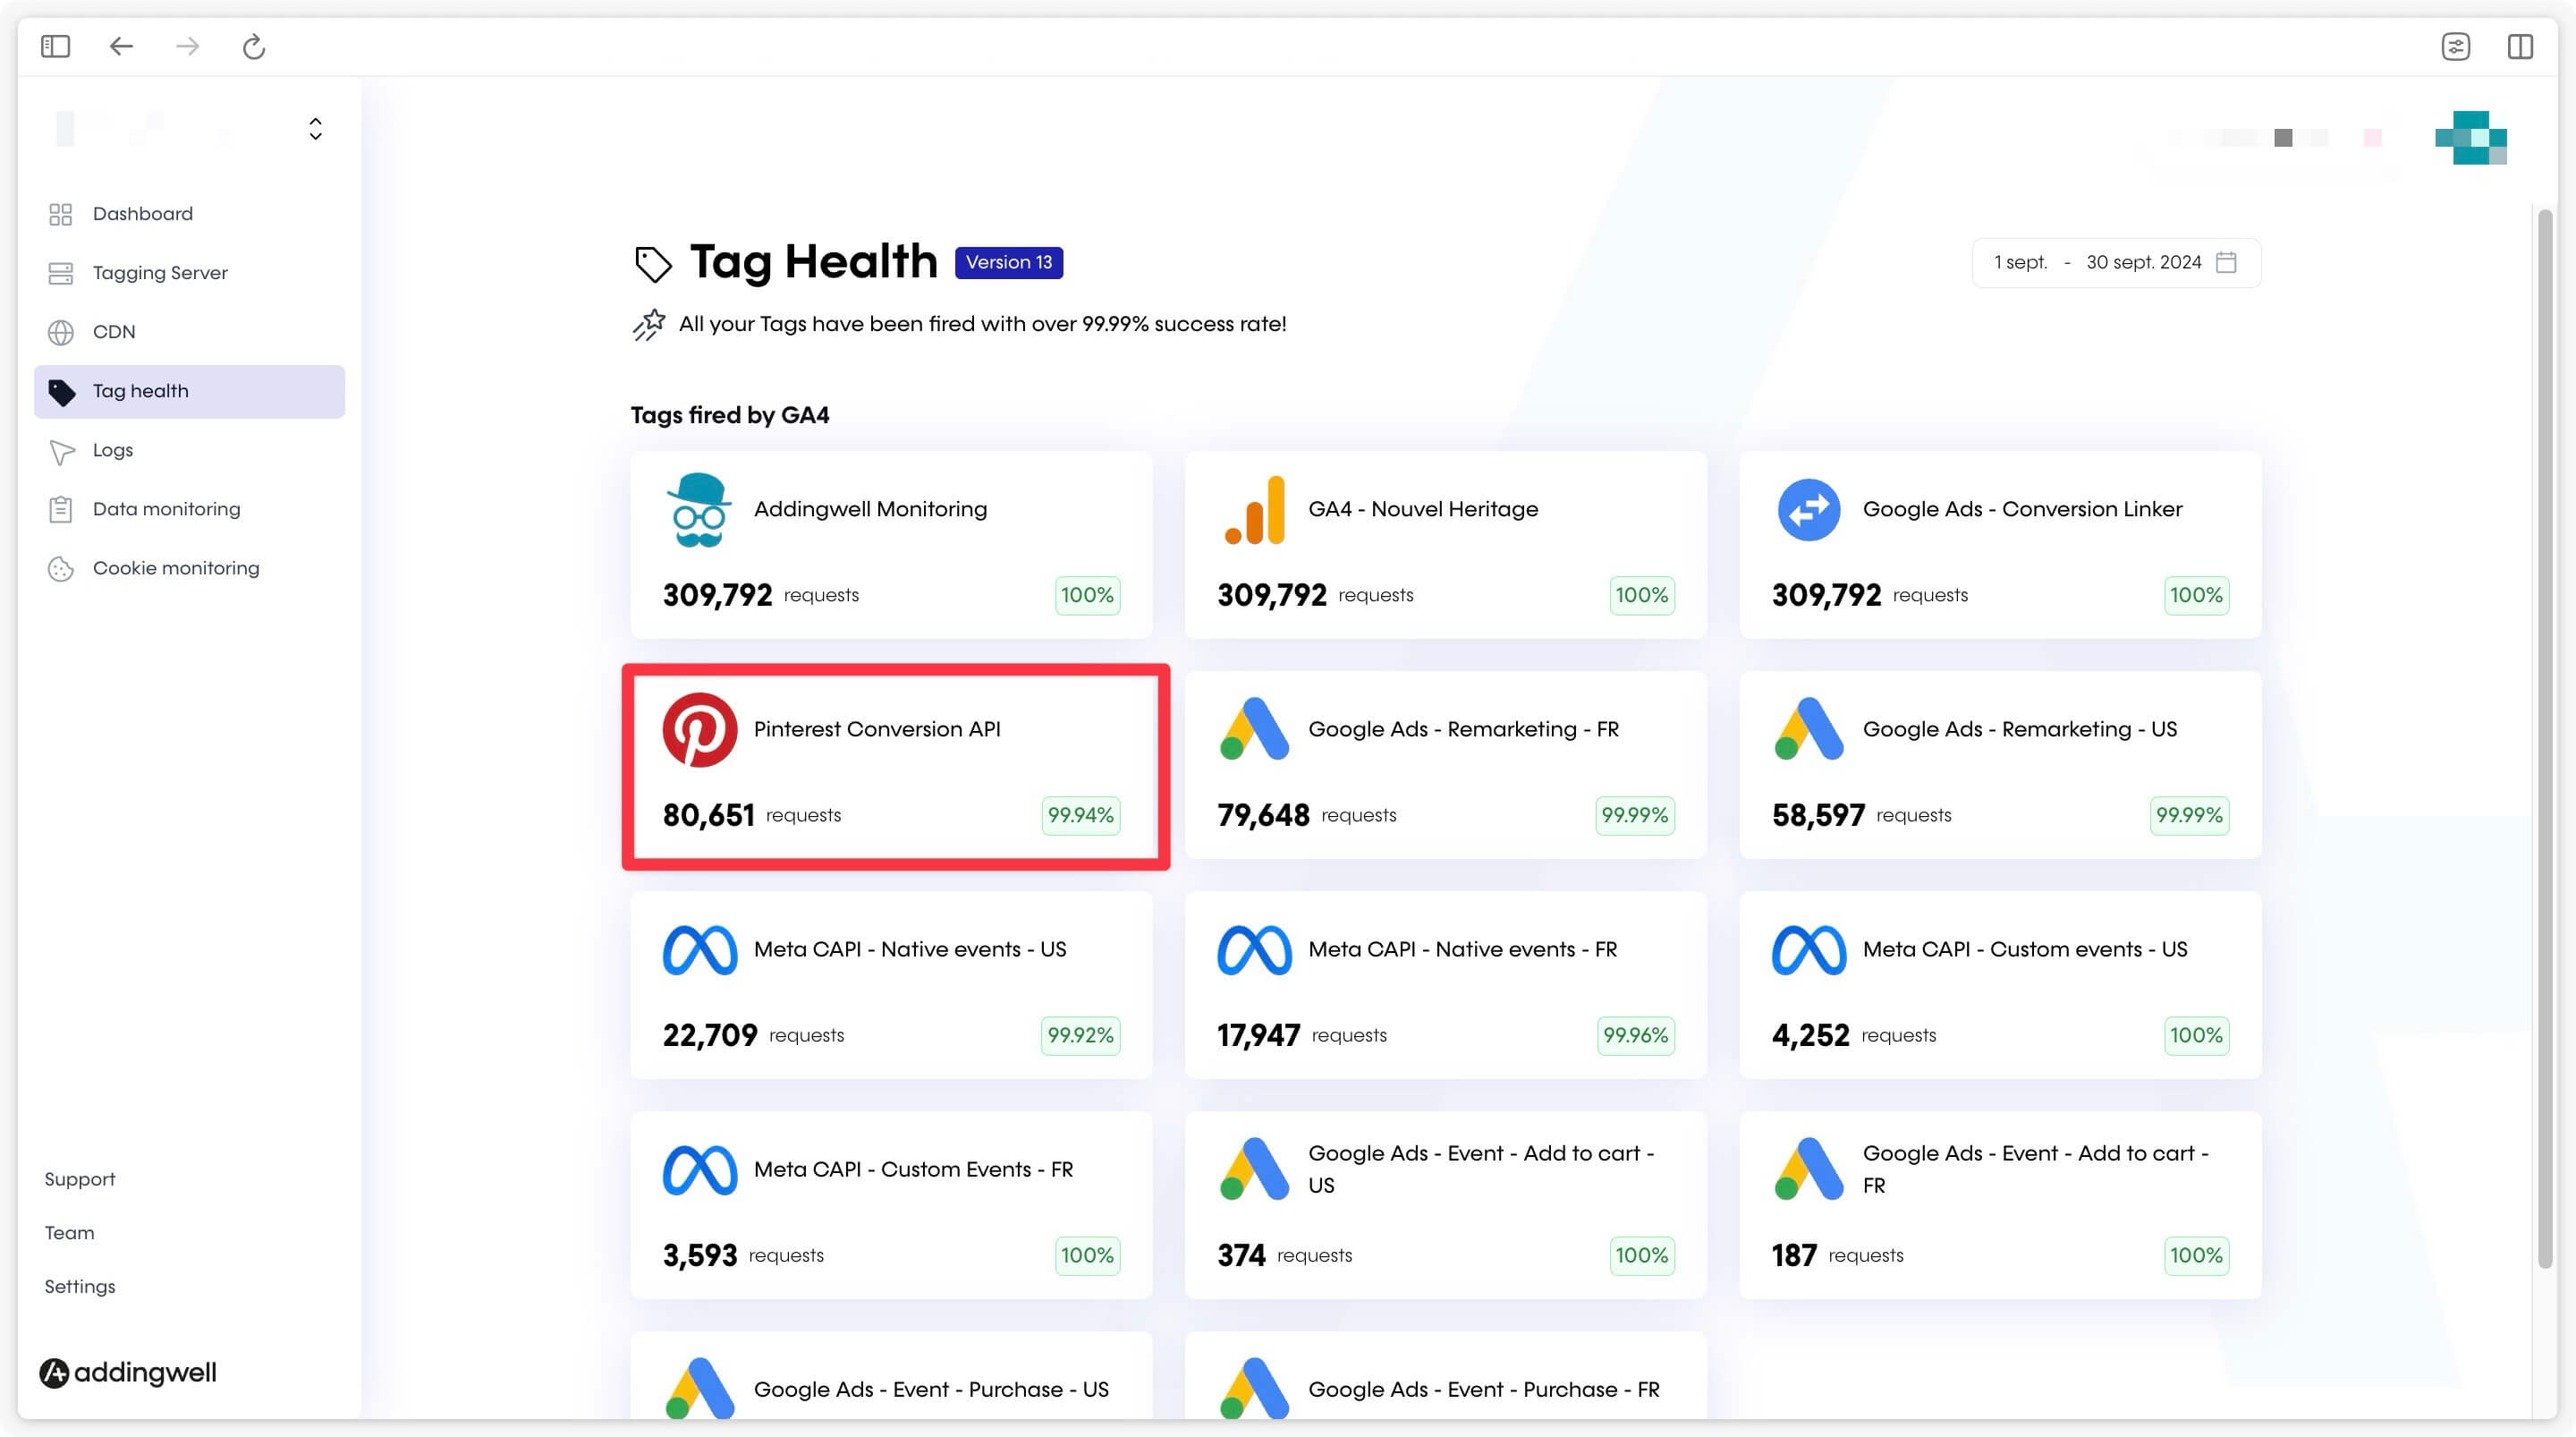
Task: Click the Tags fired by GA4 heading
Action: [x=730, y=415]
